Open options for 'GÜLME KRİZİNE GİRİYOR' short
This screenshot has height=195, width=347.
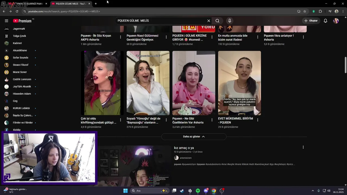[x=212, y=37]
